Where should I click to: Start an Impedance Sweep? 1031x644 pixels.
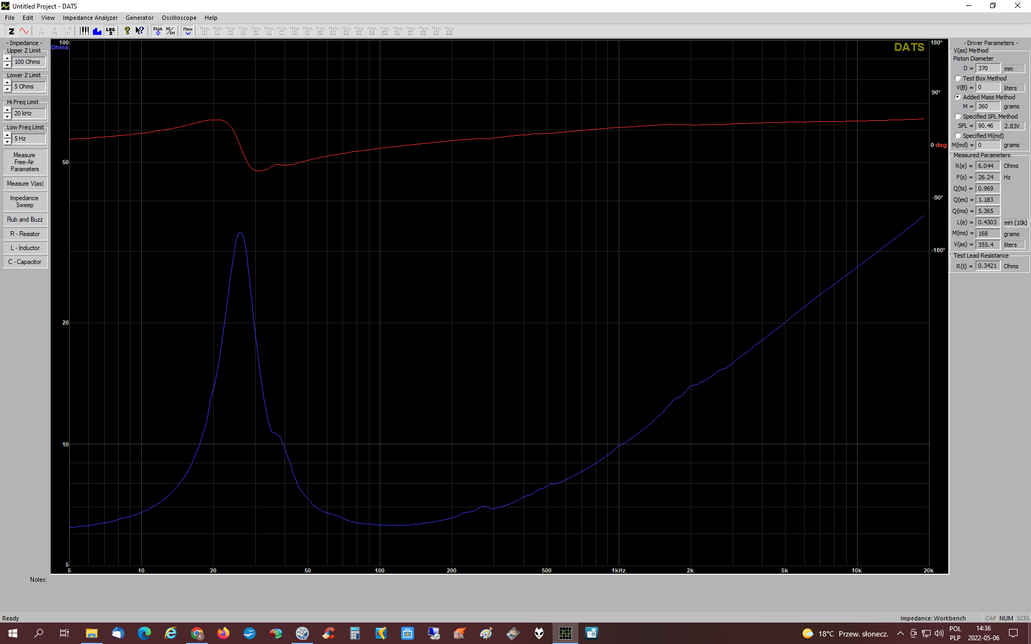(25, 202)
